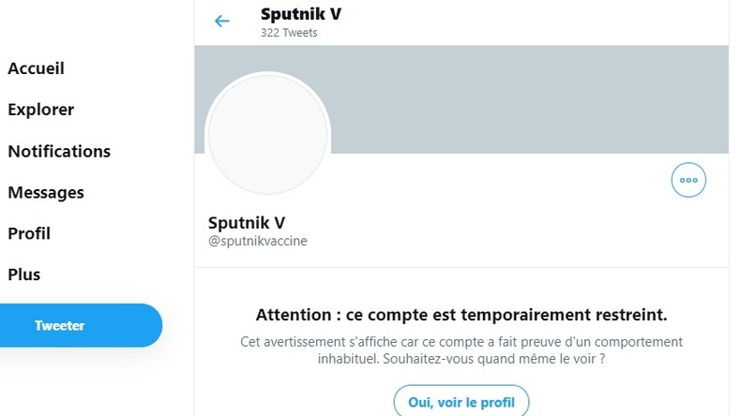
Task: Open Accueil in the left sidebar
Action: [x=36, y=68]
